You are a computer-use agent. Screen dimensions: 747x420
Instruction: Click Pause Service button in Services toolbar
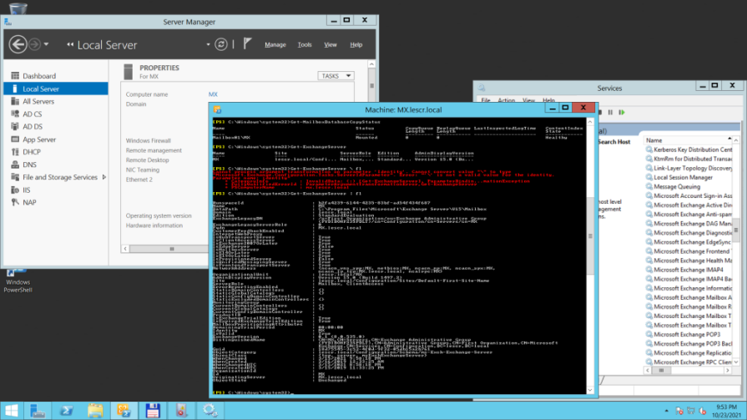coord(610,113)
